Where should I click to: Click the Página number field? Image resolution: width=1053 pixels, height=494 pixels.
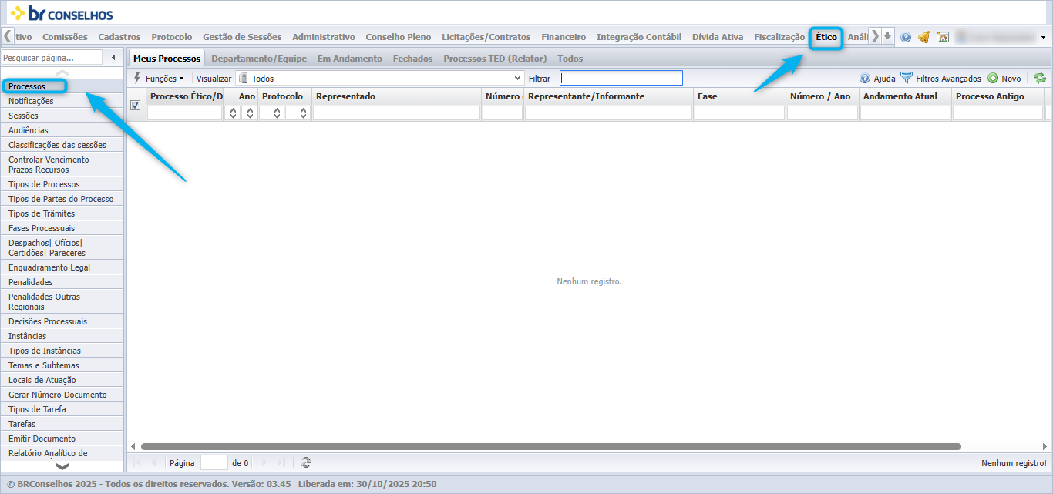pyautogui.click(x=214, y=462)
